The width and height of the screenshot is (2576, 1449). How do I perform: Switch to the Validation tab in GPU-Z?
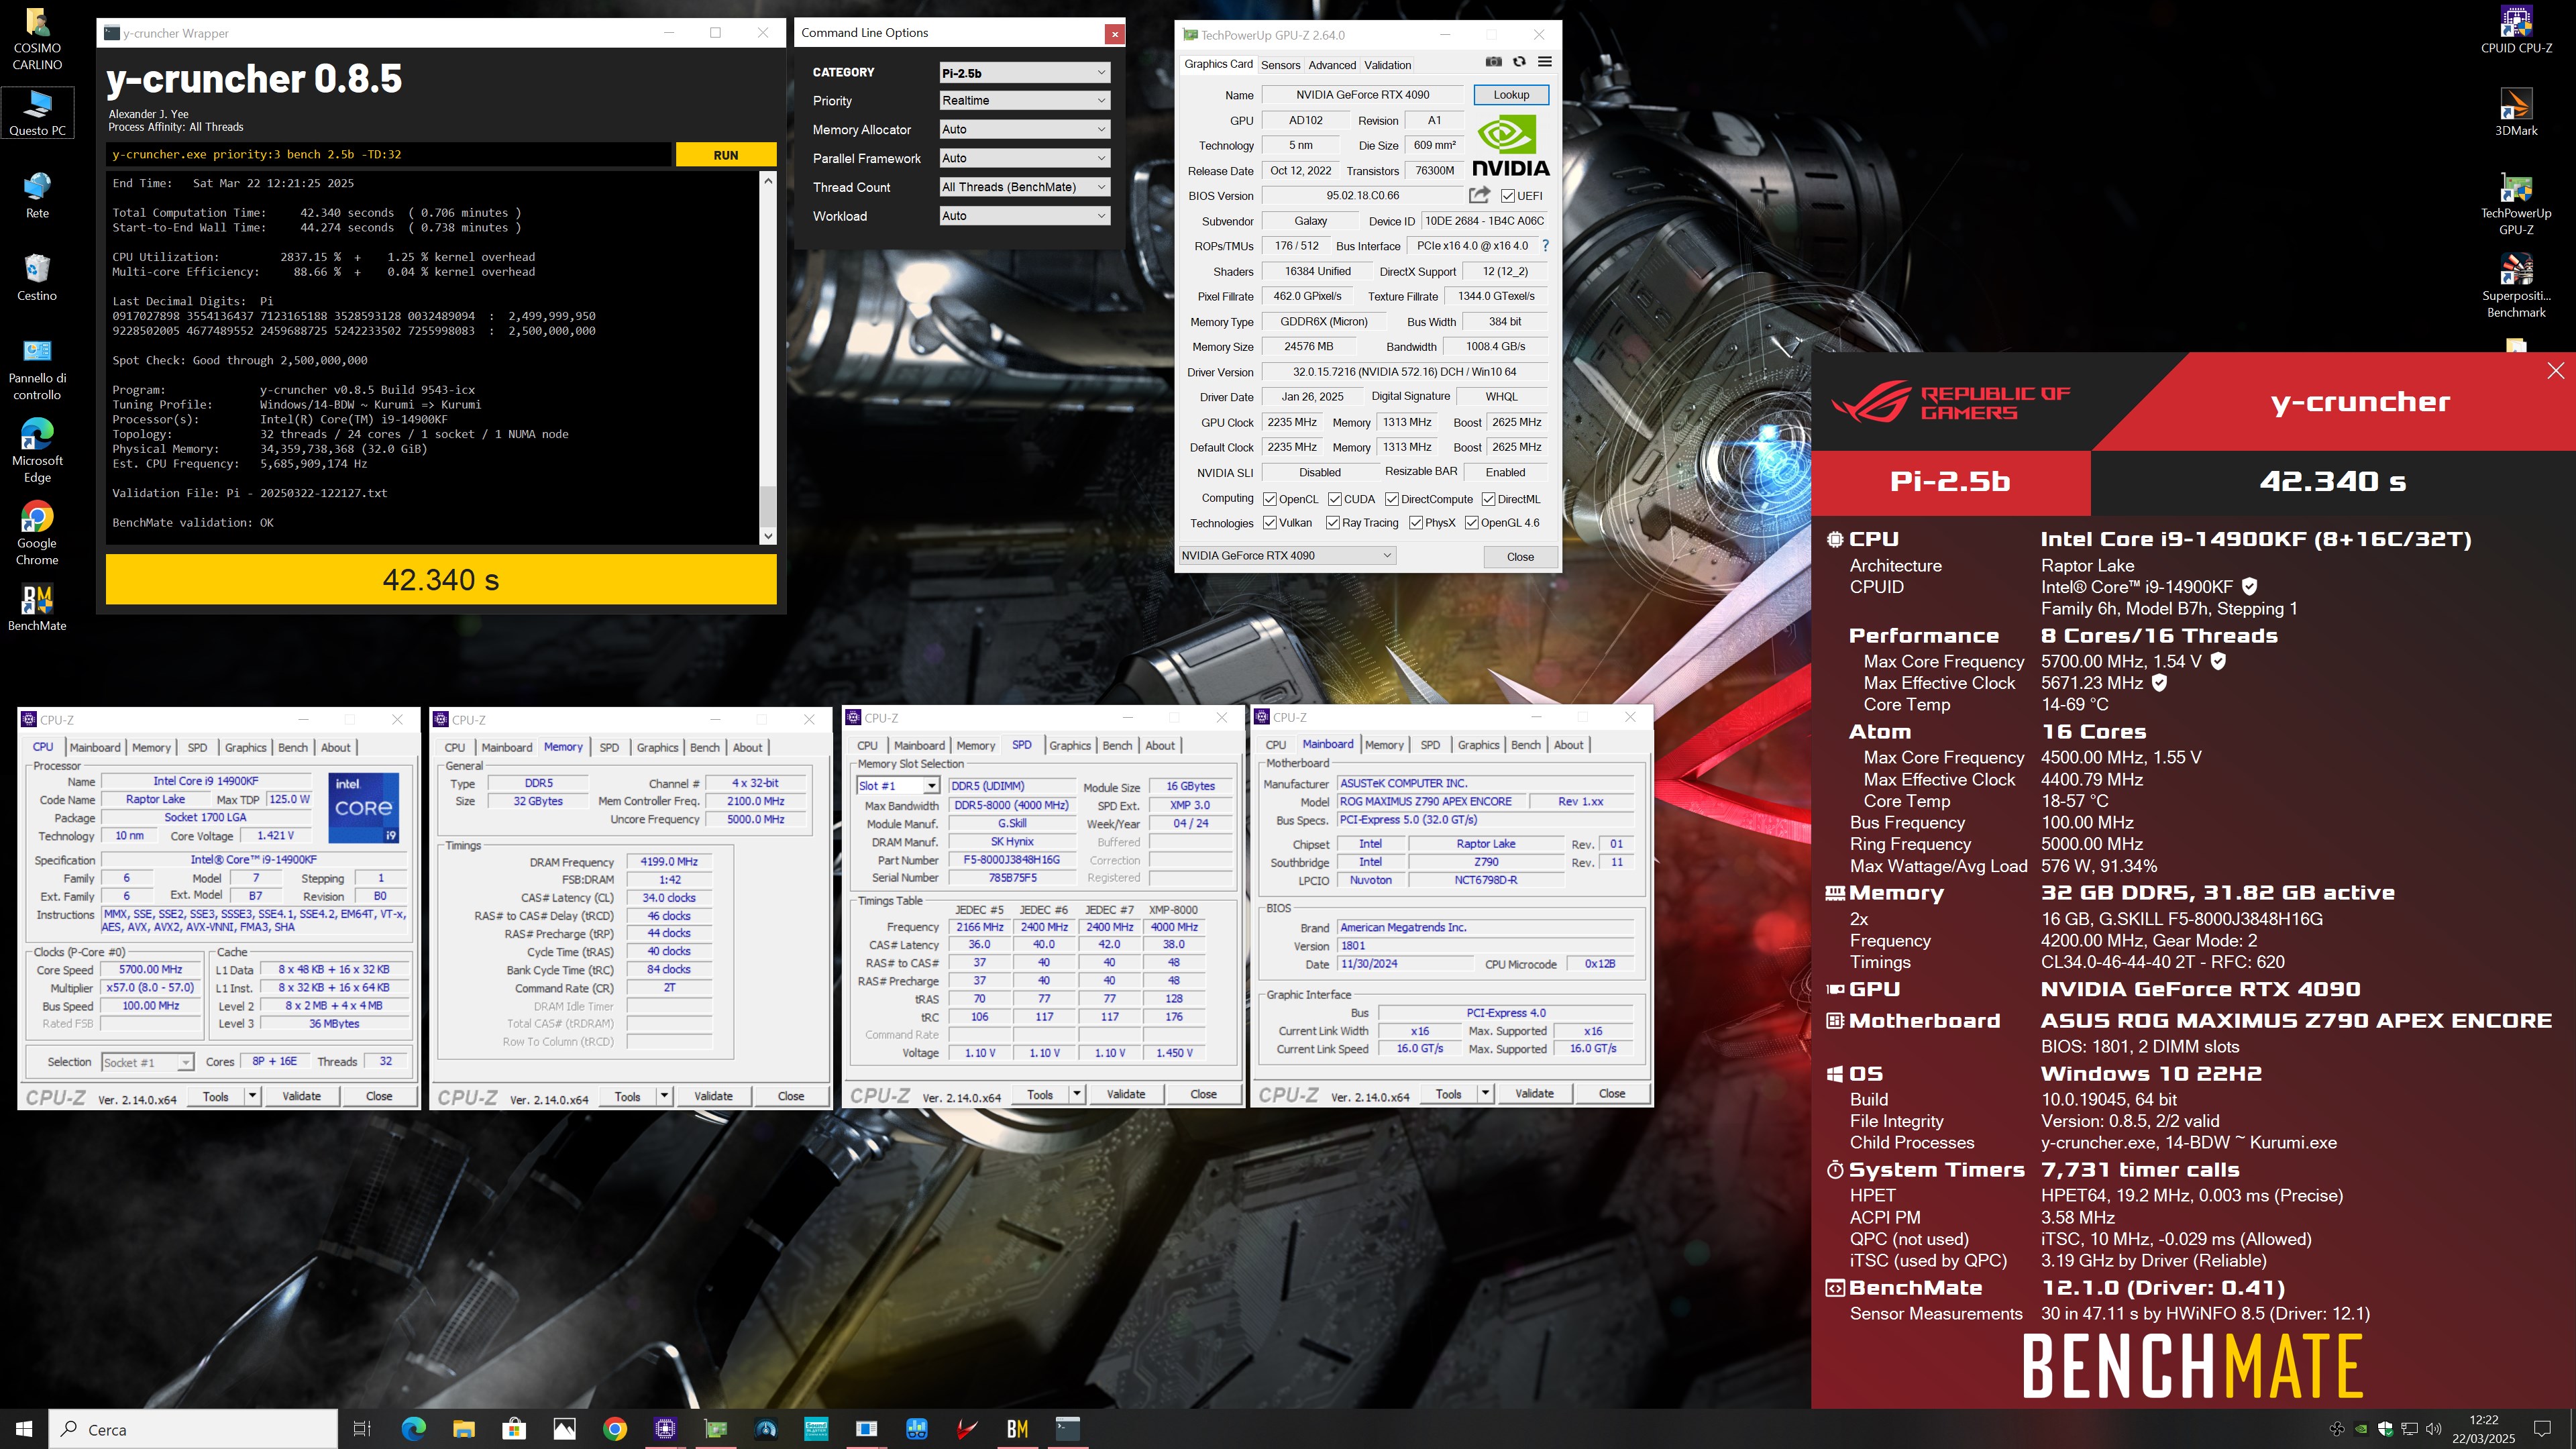click(x=1388, y=65)
